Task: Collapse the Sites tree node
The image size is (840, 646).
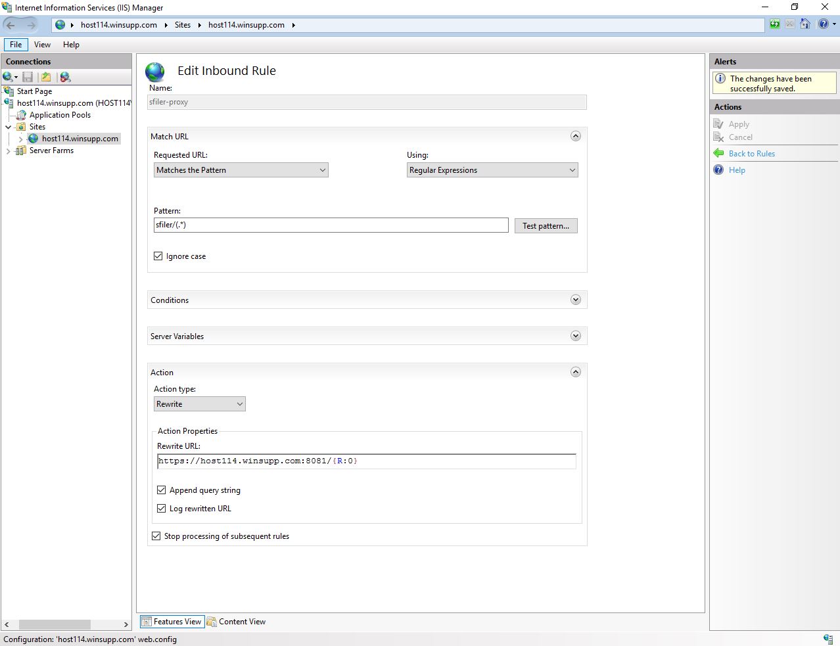Action: point(9,127)
